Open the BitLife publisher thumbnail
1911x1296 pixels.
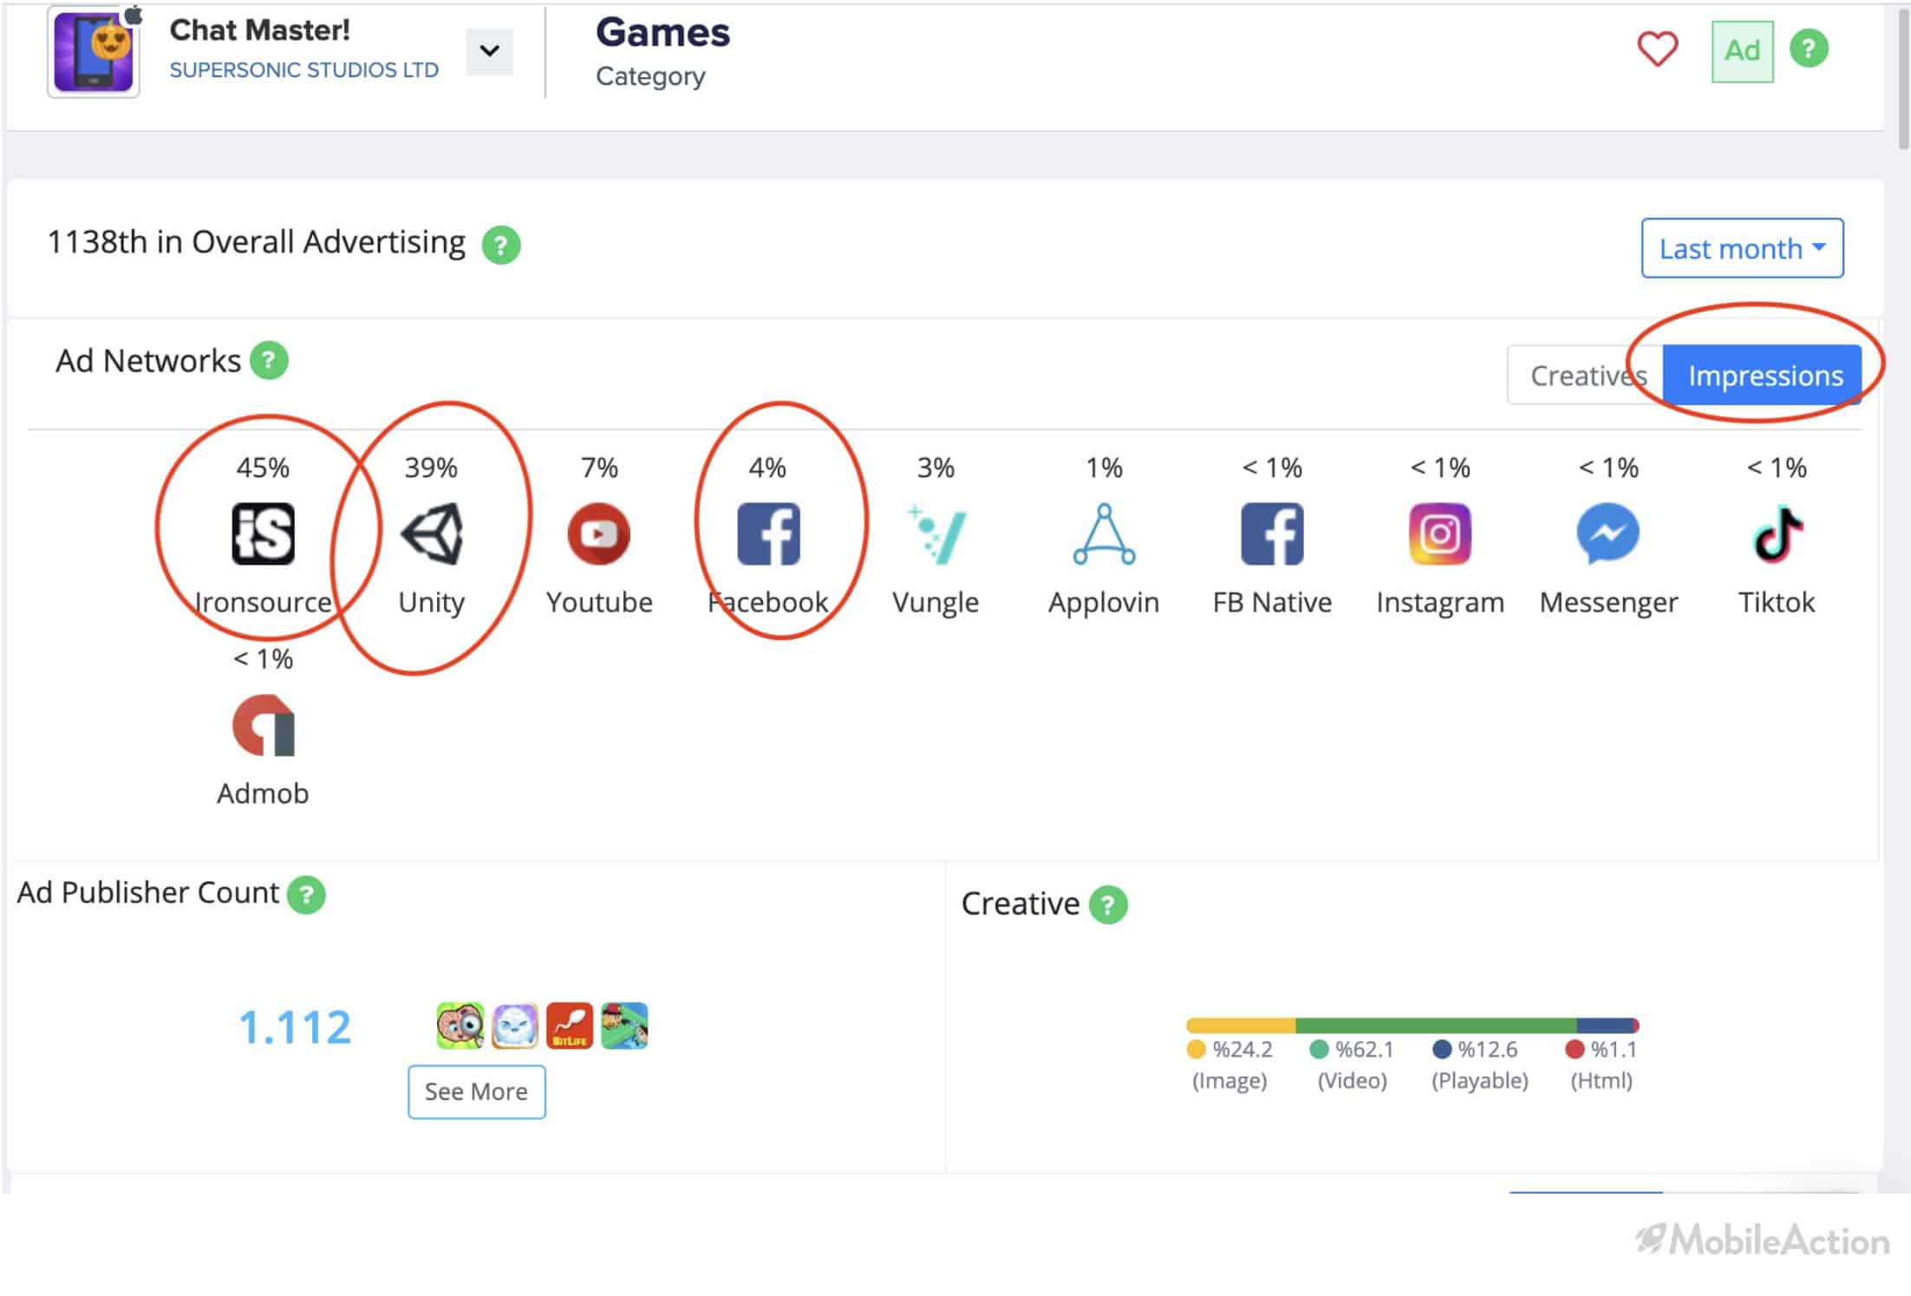(570, 1025)
